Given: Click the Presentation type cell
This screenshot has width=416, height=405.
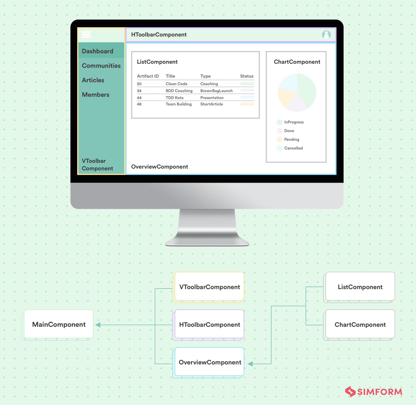Looking at the screenshot, I should [x=212, y=98].
